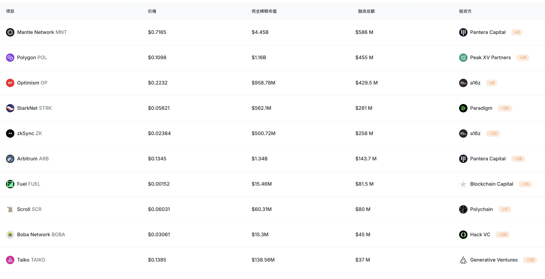
Task: Expand the +41 investors badge for Polygon
Action: coord(523,57)
